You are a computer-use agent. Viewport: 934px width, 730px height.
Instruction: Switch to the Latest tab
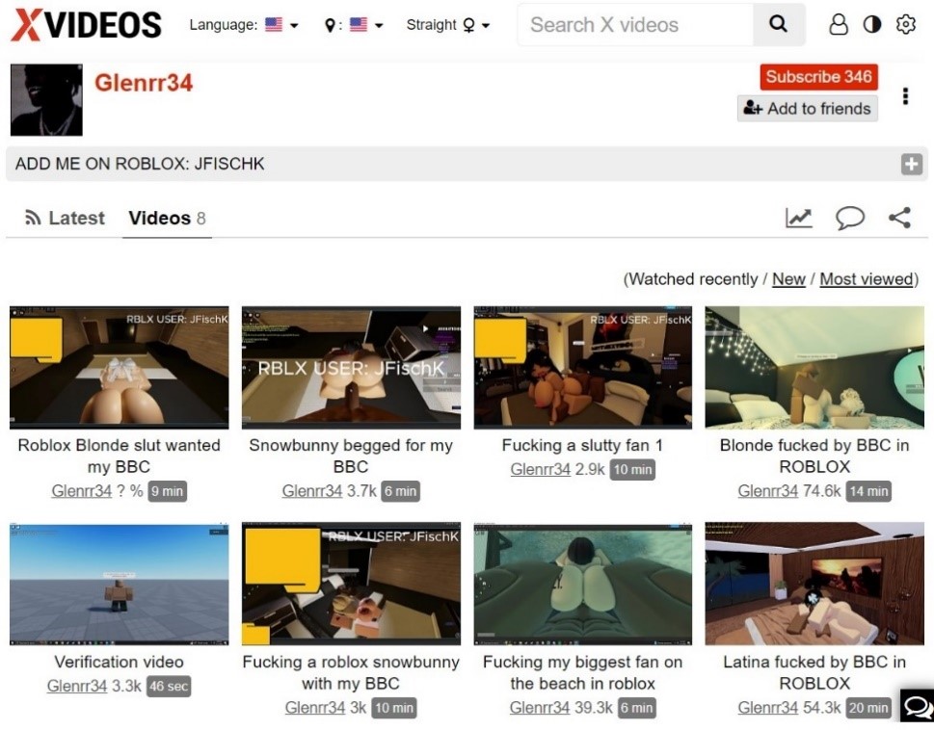click(x=65, y=218)
